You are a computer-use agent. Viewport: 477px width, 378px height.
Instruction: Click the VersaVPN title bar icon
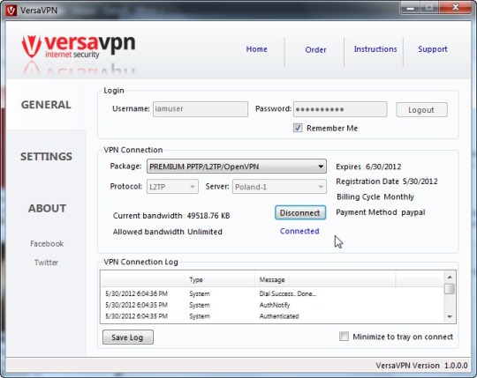click(x=11, y=11)
